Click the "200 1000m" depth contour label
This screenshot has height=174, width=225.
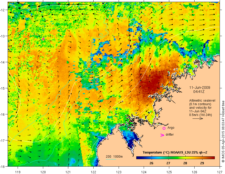point(114,157)
